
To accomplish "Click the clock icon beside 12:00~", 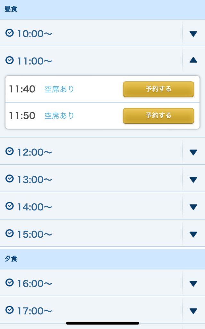I will point(10,151).
